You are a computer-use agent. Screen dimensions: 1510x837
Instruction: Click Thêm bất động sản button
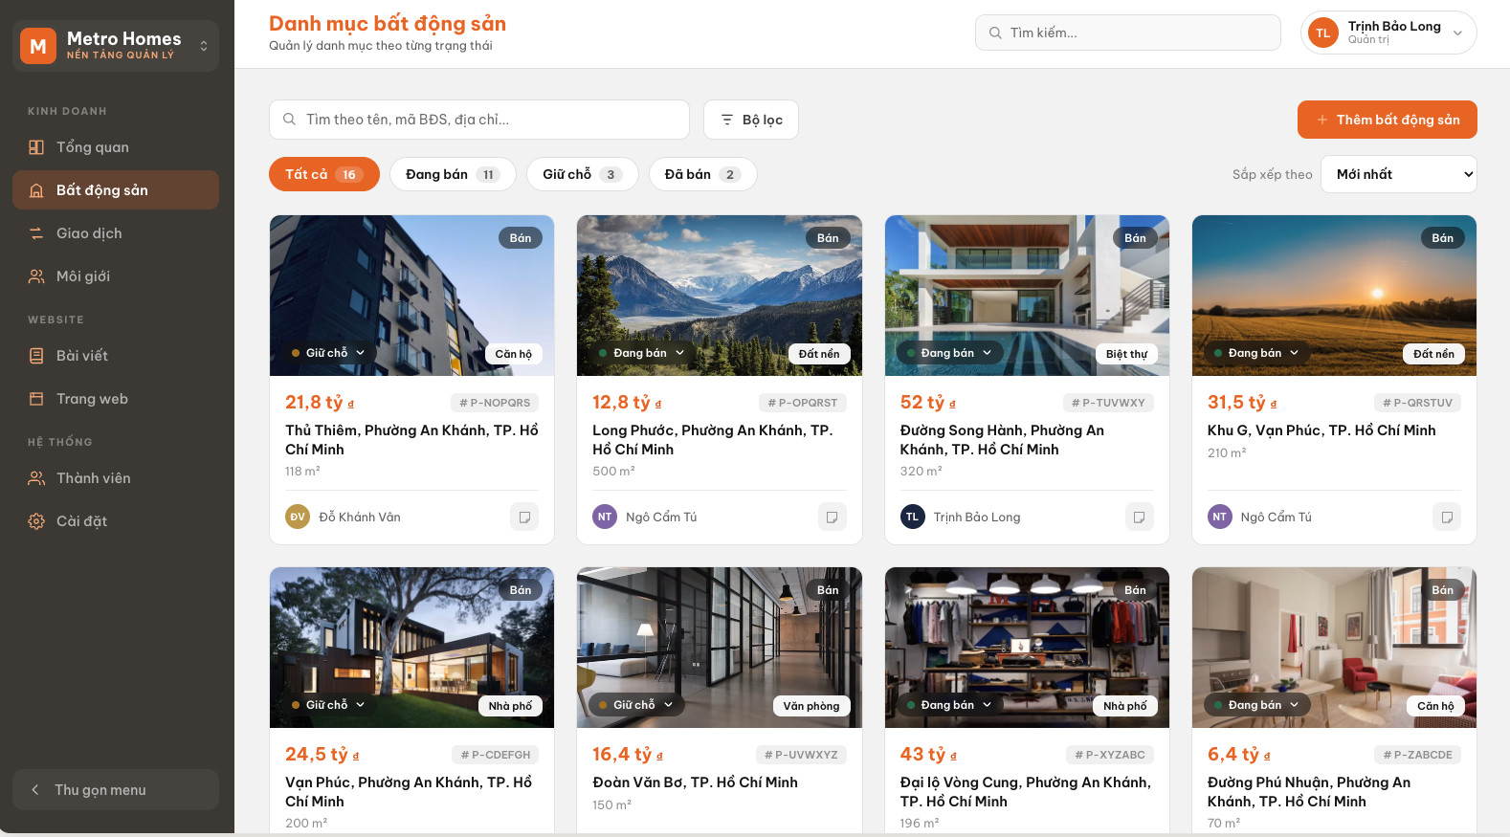tap(1388, 120)
